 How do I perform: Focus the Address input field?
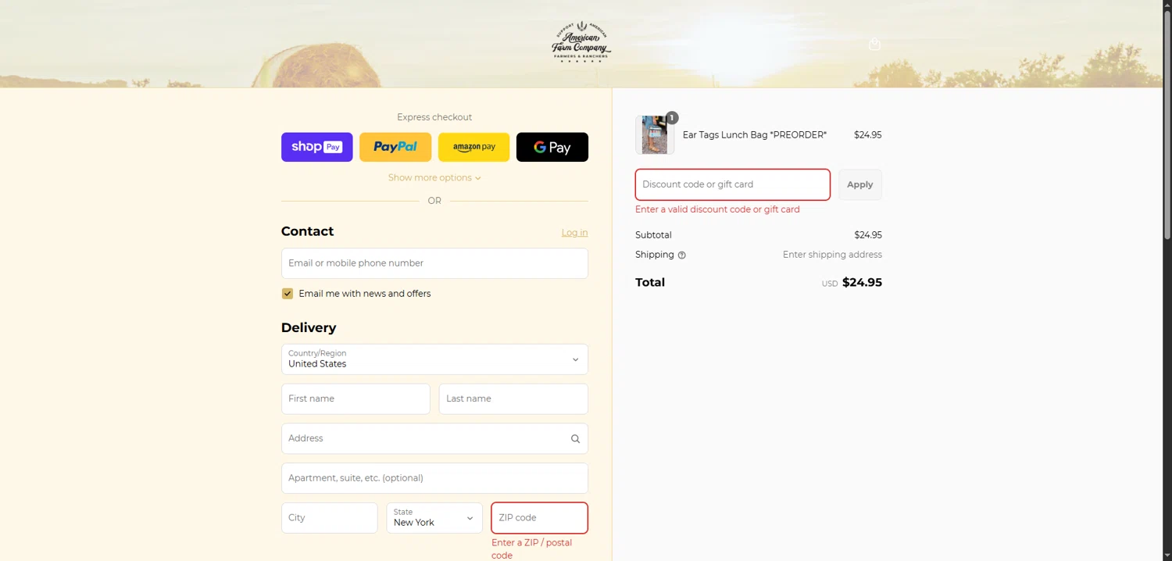click(x=434, y=439)
